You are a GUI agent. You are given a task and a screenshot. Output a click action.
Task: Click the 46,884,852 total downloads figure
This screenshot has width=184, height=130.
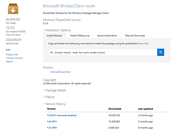[x=13, y=19]
